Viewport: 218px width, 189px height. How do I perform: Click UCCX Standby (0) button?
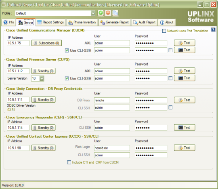[44, 148]
